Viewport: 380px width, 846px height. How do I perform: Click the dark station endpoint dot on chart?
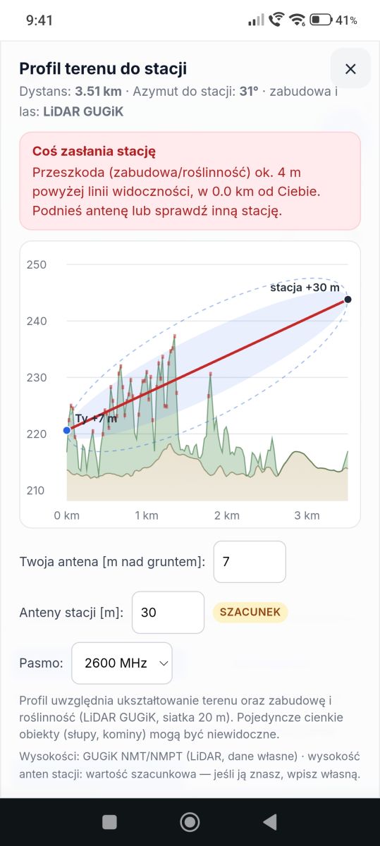pos(348,300)
